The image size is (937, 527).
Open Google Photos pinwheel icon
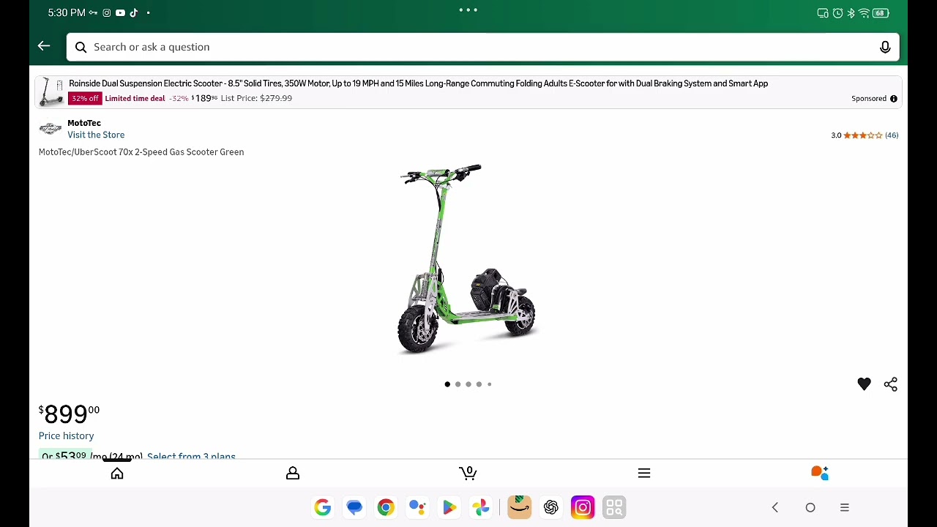click(x=480, y=507)
